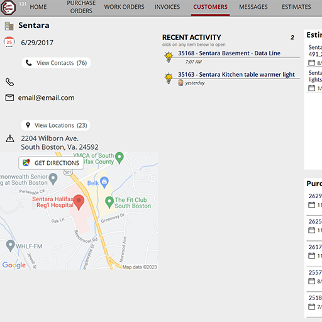
Task: Click the calendar icon under purchase order 2557
Action: [312, 281]
